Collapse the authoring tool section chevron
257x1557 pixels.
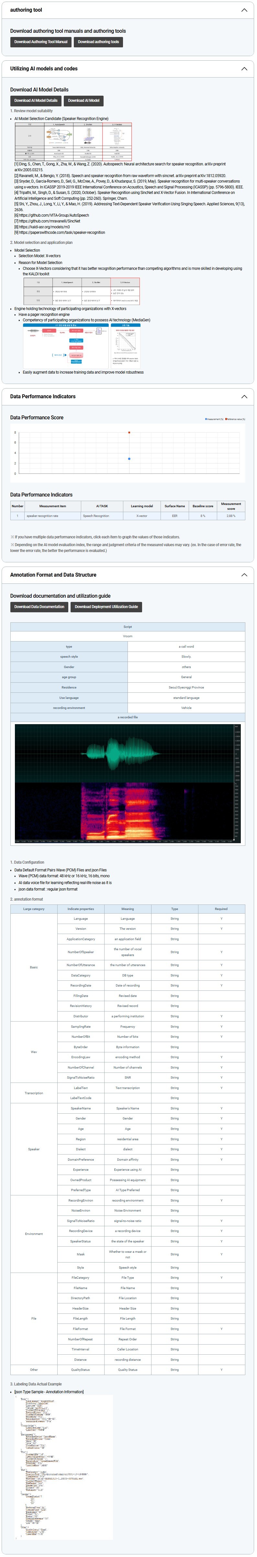(x=244, y=10)
